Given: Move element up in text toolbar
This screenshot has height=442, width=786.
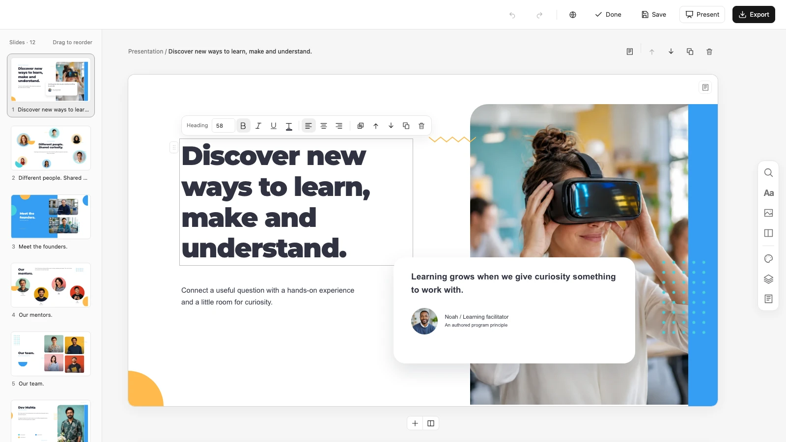Looking at the screenshot, I should 376,126.
